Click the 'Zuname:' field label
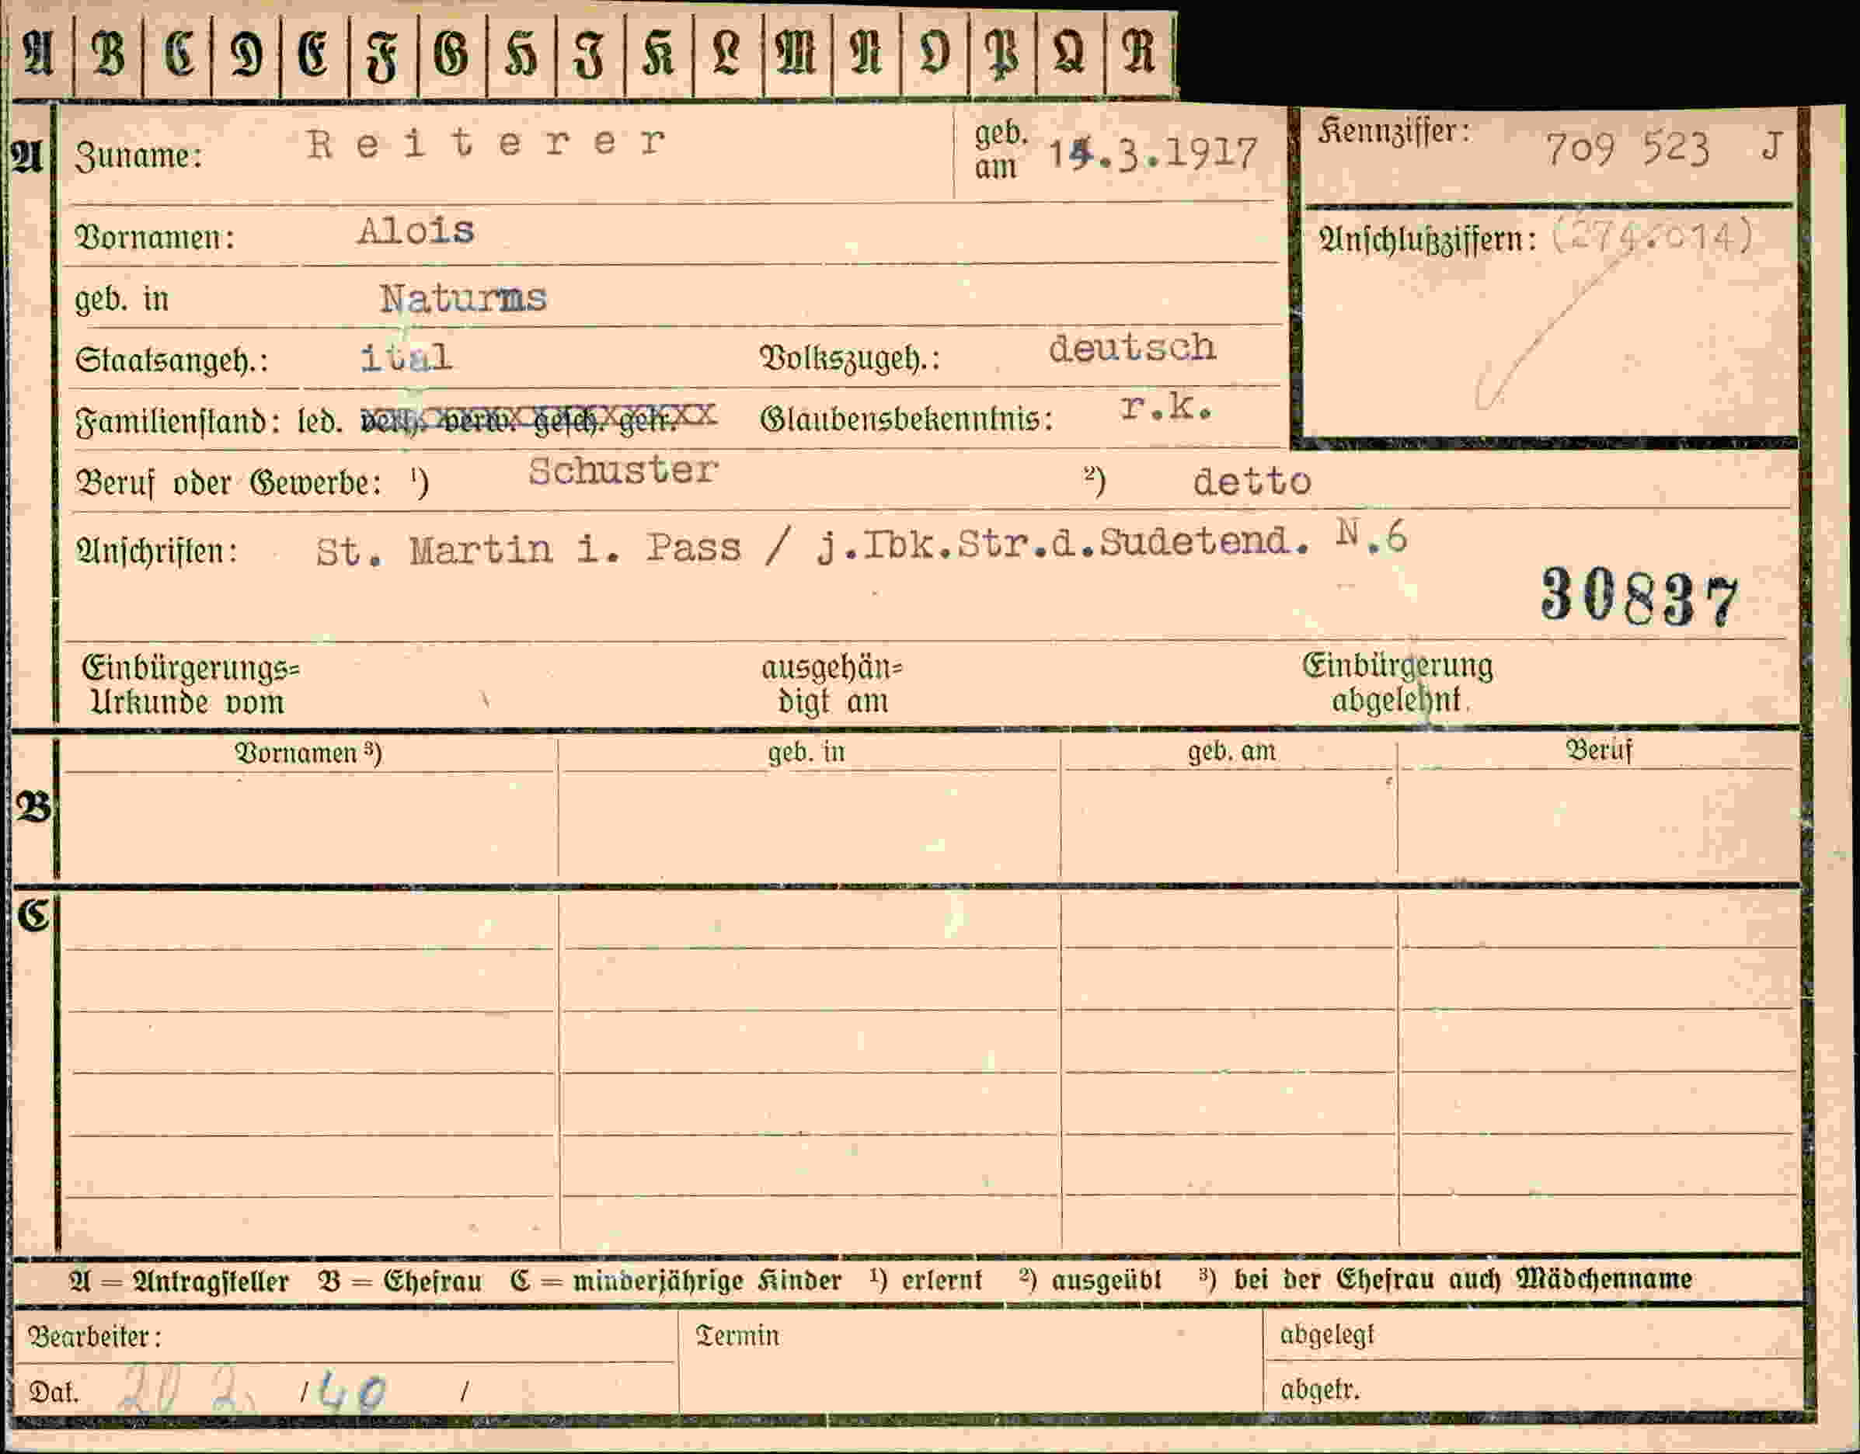1860x1454 pixels. 139,157
